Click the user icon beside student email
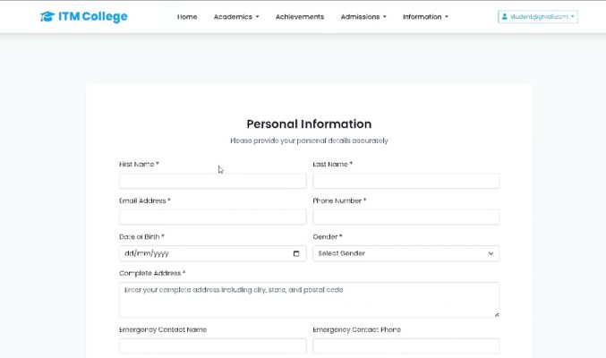 tap(506, 17)
